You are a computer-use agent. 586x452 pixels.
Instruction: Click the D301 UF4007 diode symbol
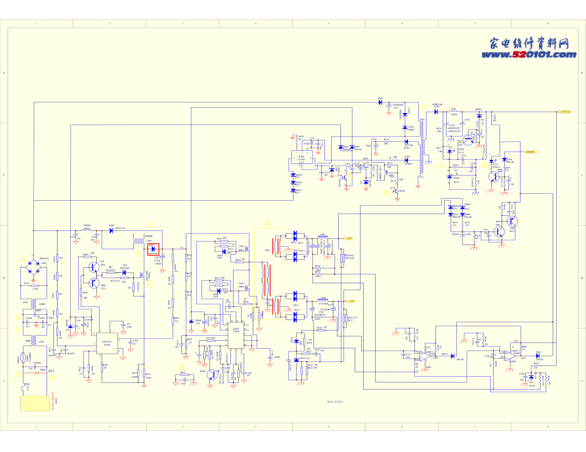407,160
